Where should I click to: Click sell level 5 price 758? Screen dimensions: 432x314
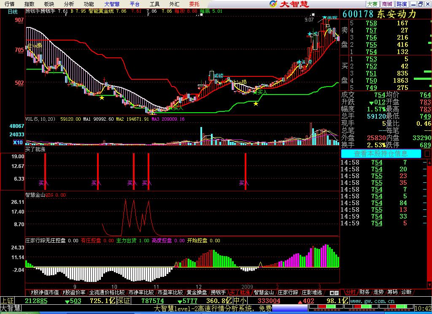(371, 23)
